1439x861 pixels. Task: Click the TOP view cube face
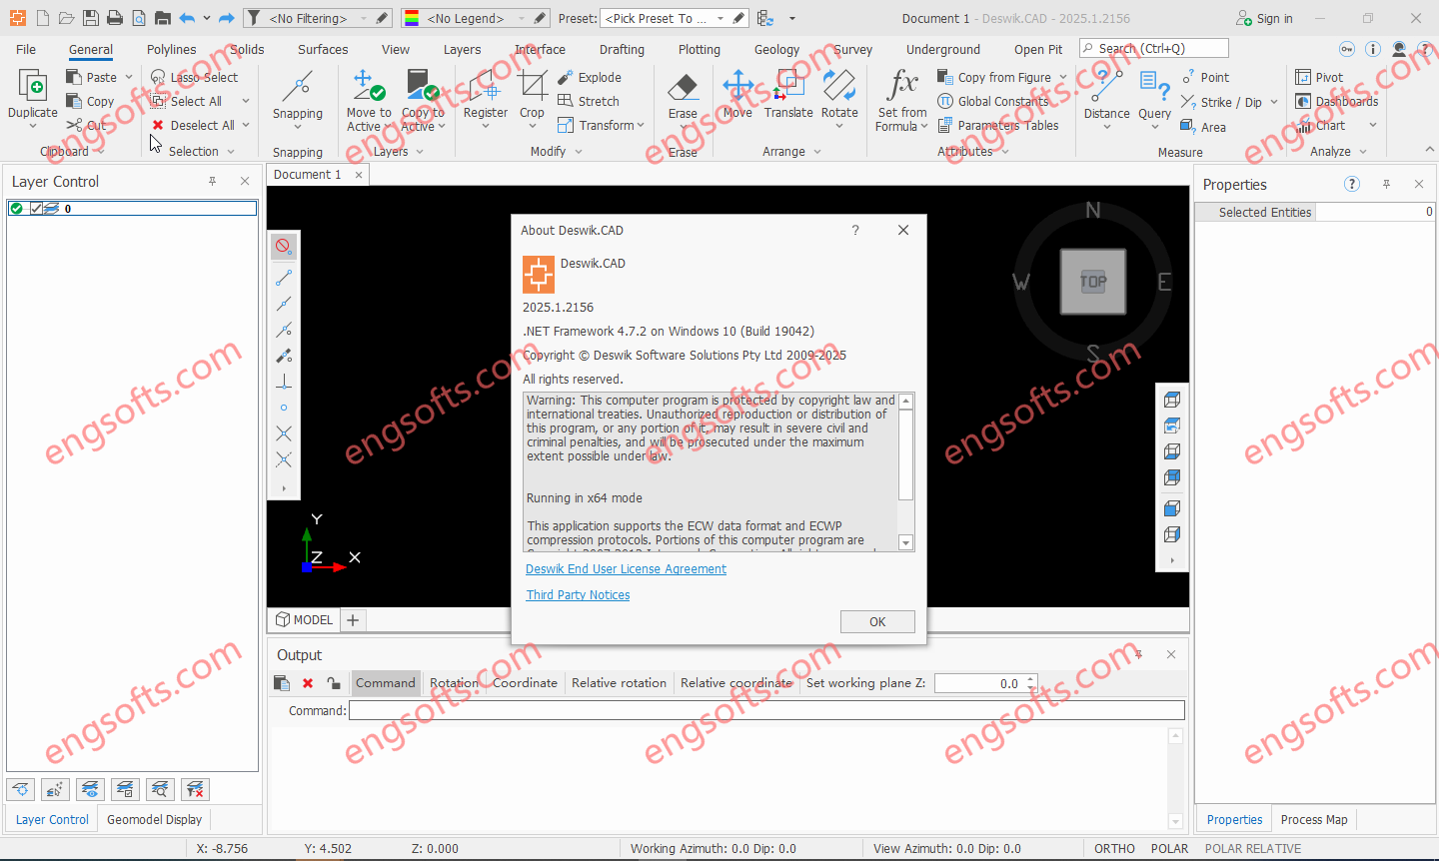1092,282
